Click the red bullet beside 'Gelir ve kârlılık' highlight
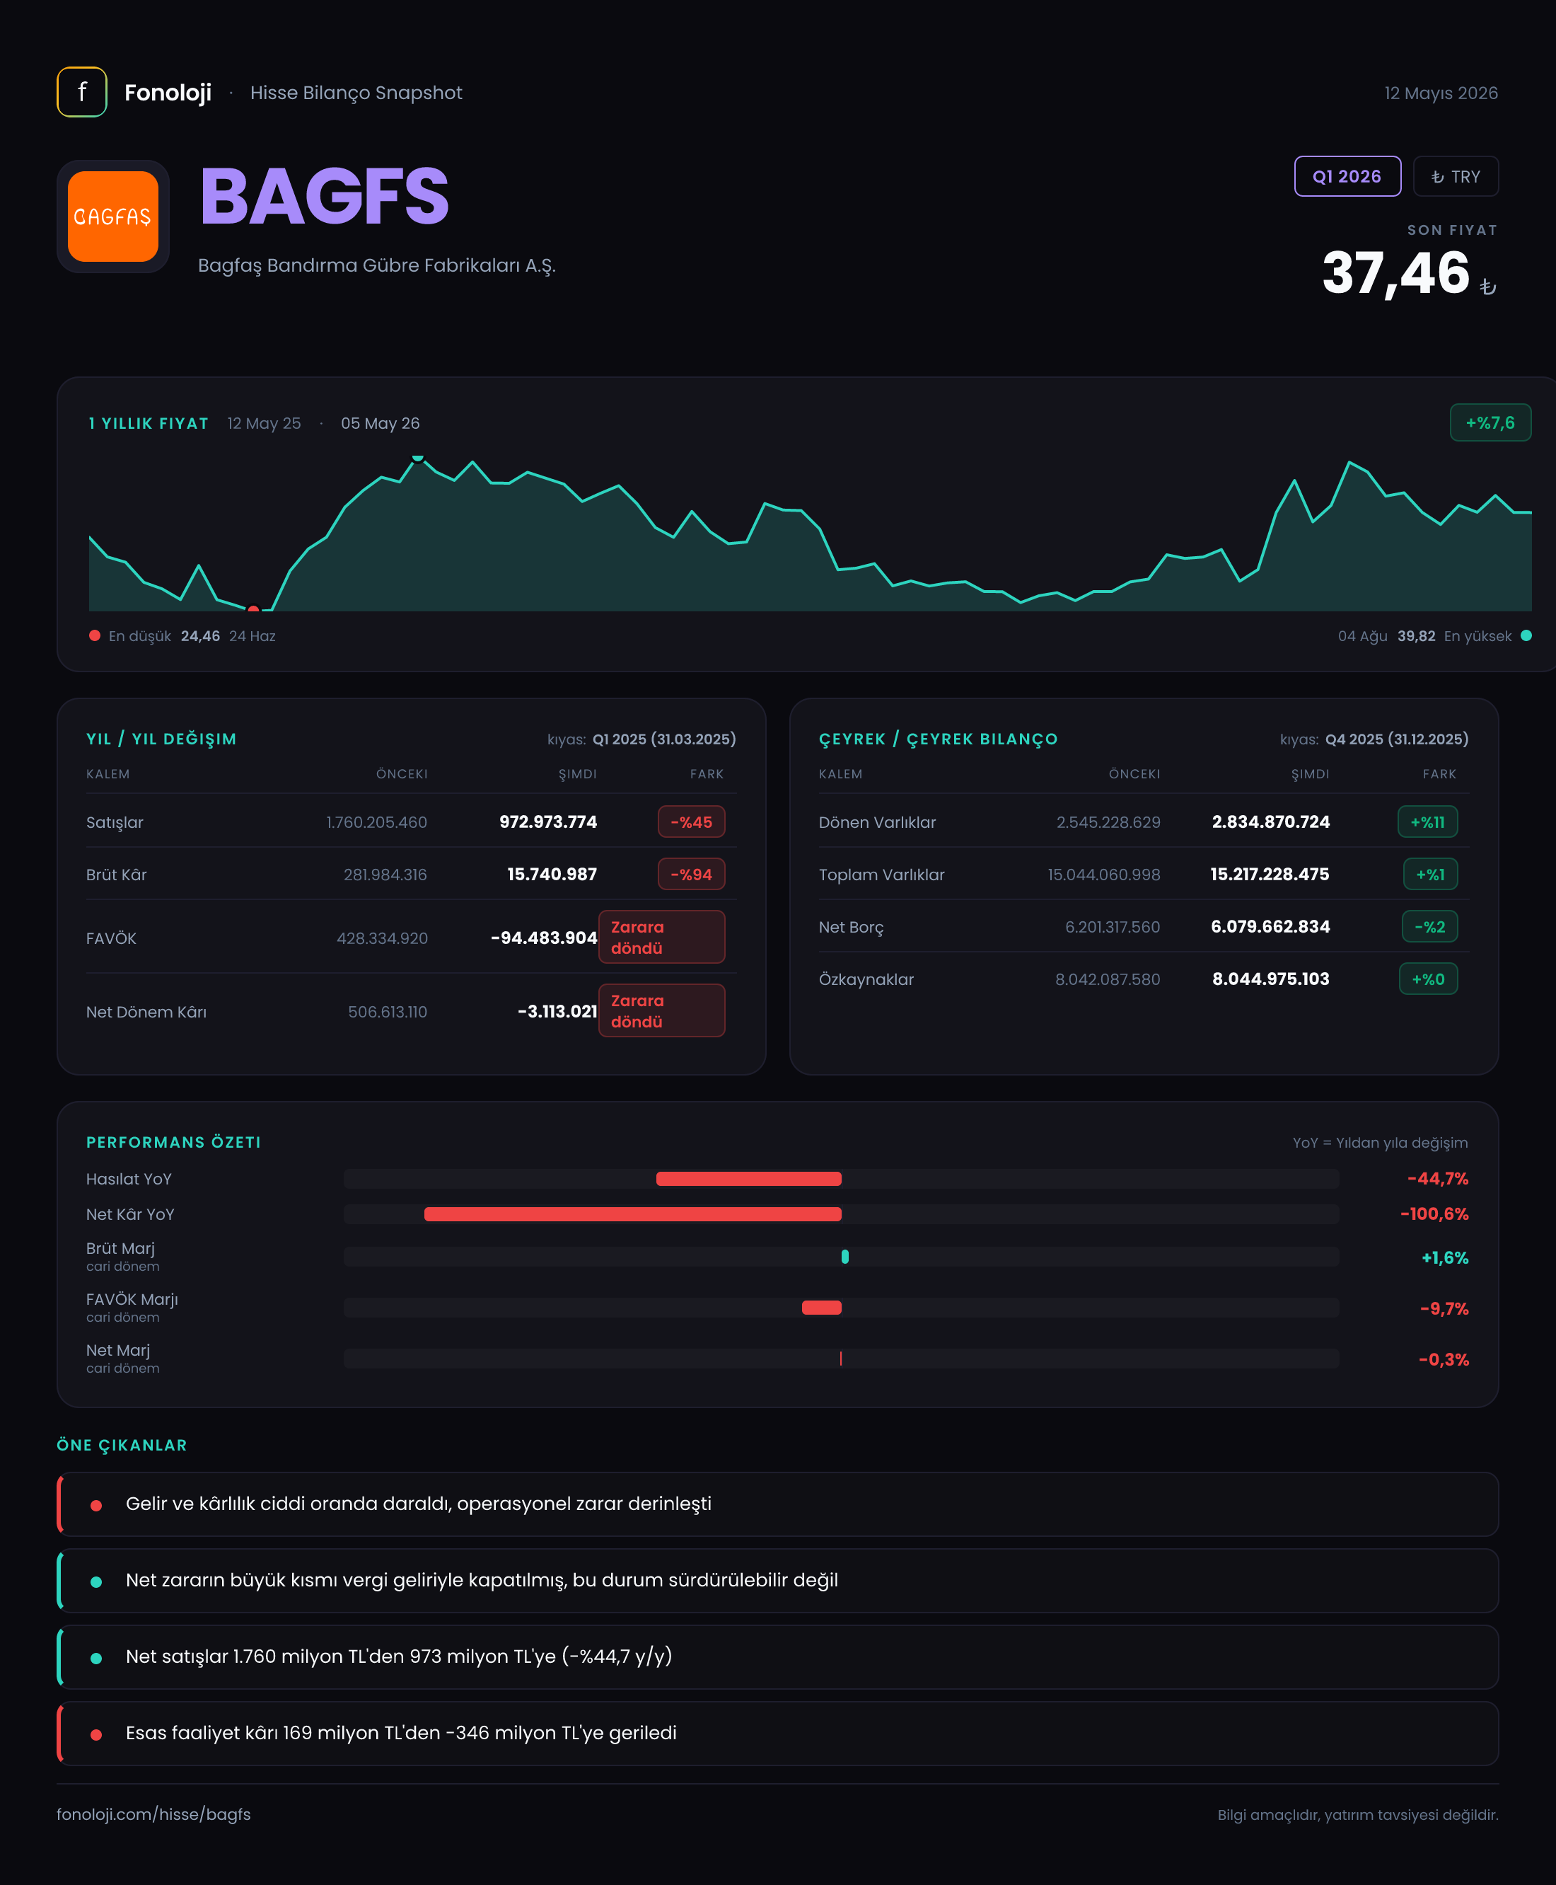The height and width of the screenshot is (1885, 1556). (96, 1506)
